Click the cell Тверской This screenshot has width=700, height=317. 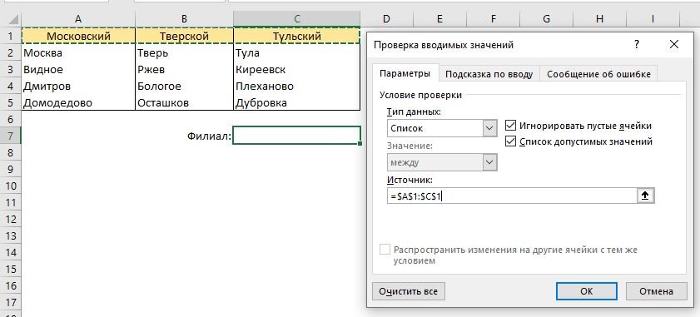[x=184, y=36]
